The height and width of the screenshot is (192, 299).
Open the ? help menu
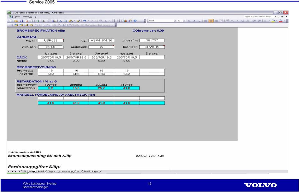(x=36, y=17)
